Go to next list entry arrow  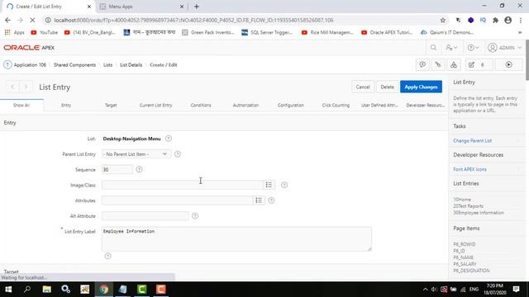[26, 87]
